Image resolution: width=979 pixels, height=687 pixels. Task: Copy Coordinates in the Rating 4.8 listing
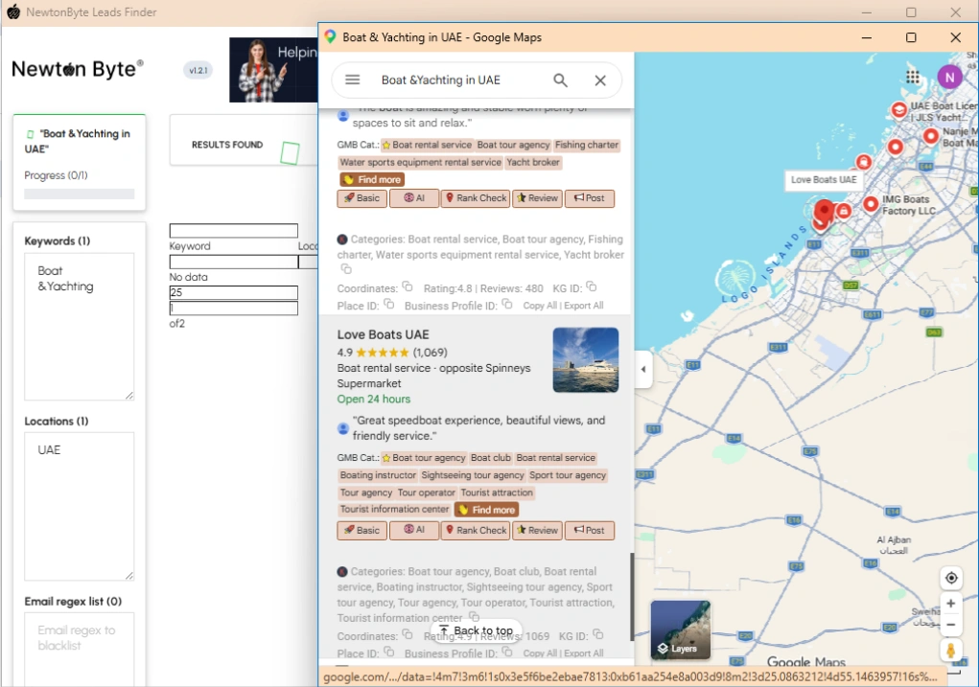point(408,287)
